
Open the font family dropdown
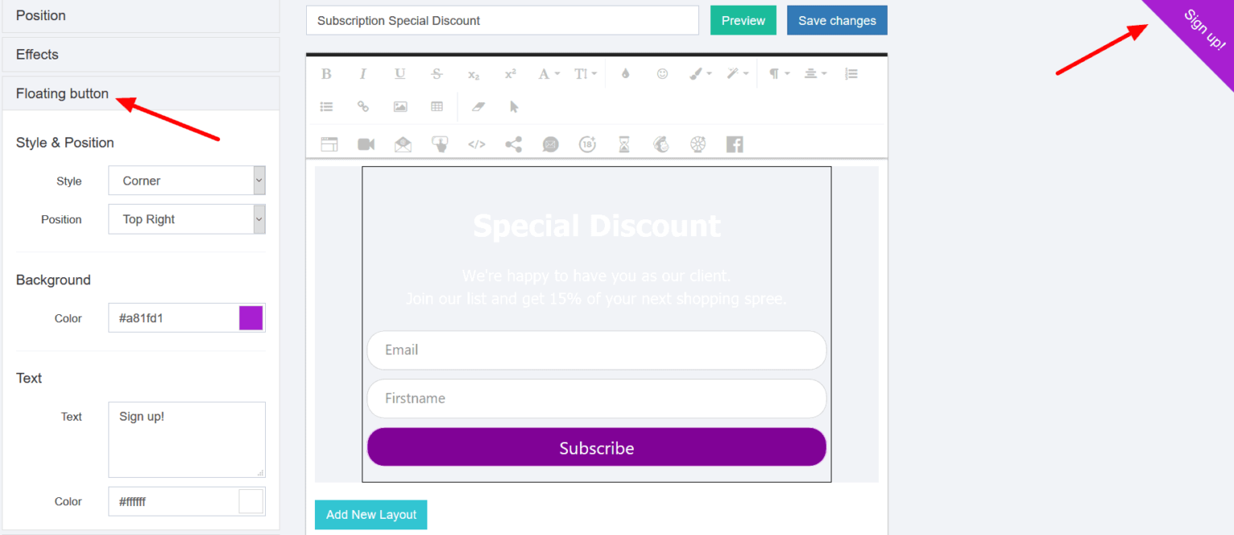tap(550, 74)
